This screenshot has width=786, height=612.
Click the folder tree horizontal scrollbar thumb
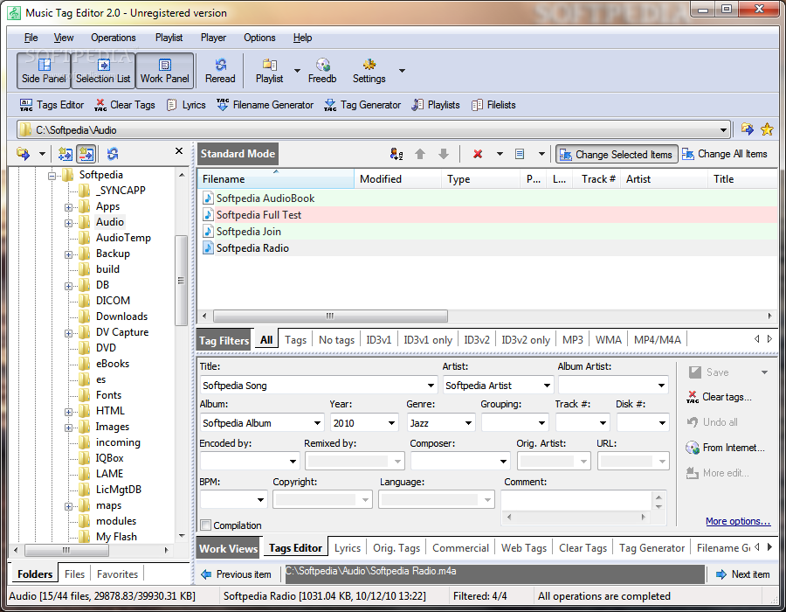(x=66, y=550)
